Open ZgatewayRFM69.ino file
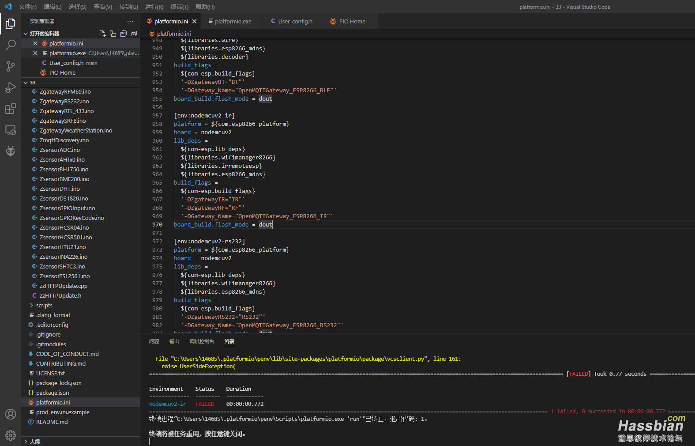The width and height of the screenshot is (695, 446). coord(65,91)
